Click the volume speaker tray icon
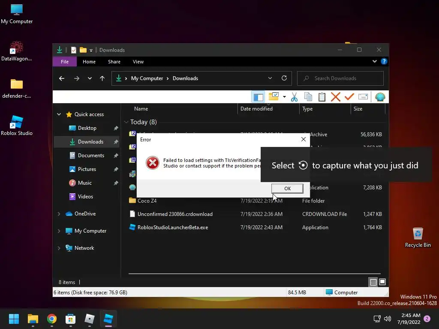The width and height of the screenshot is (439, 329). [x=388, y=319]
